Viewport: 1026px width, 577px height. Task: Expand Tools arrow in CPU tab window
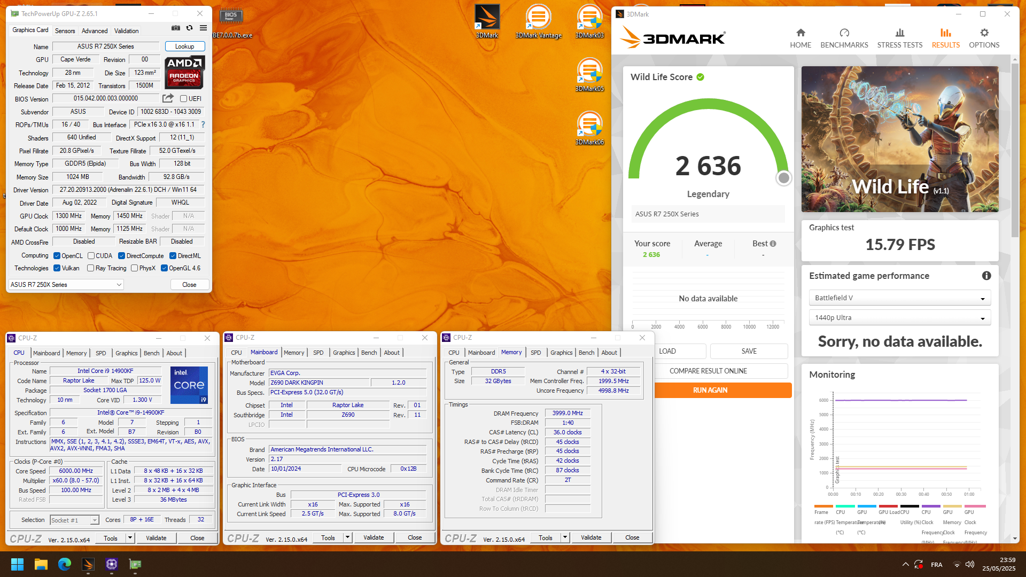tap(130, 538)
